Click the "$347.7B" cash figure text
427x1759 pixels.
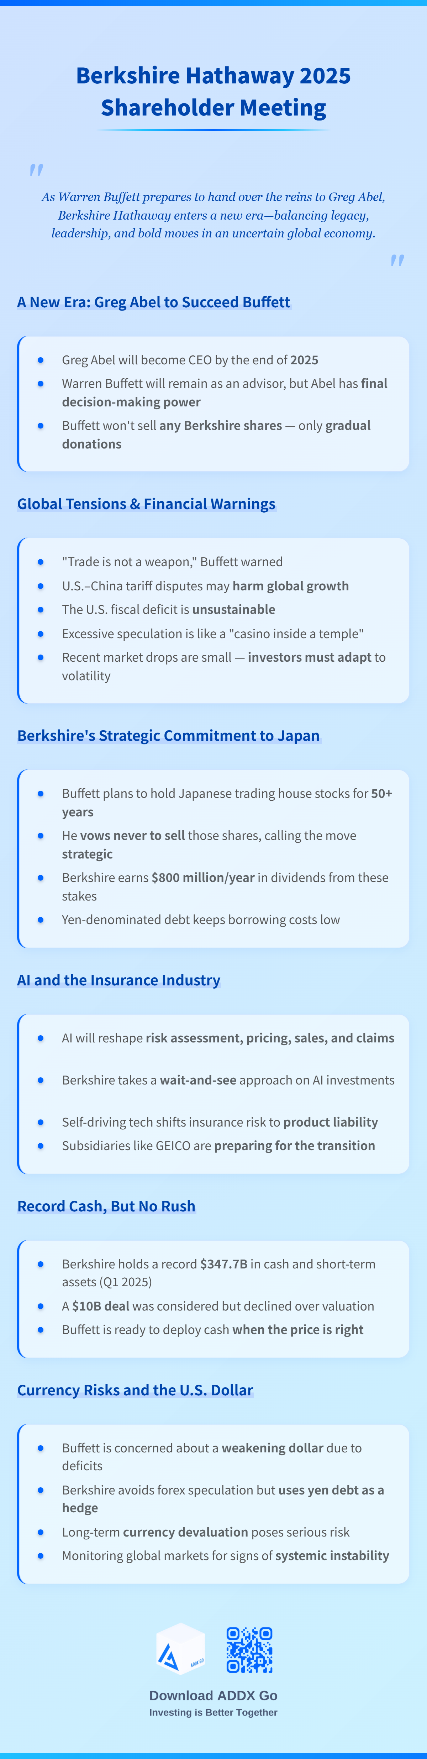coord(223,1264)
